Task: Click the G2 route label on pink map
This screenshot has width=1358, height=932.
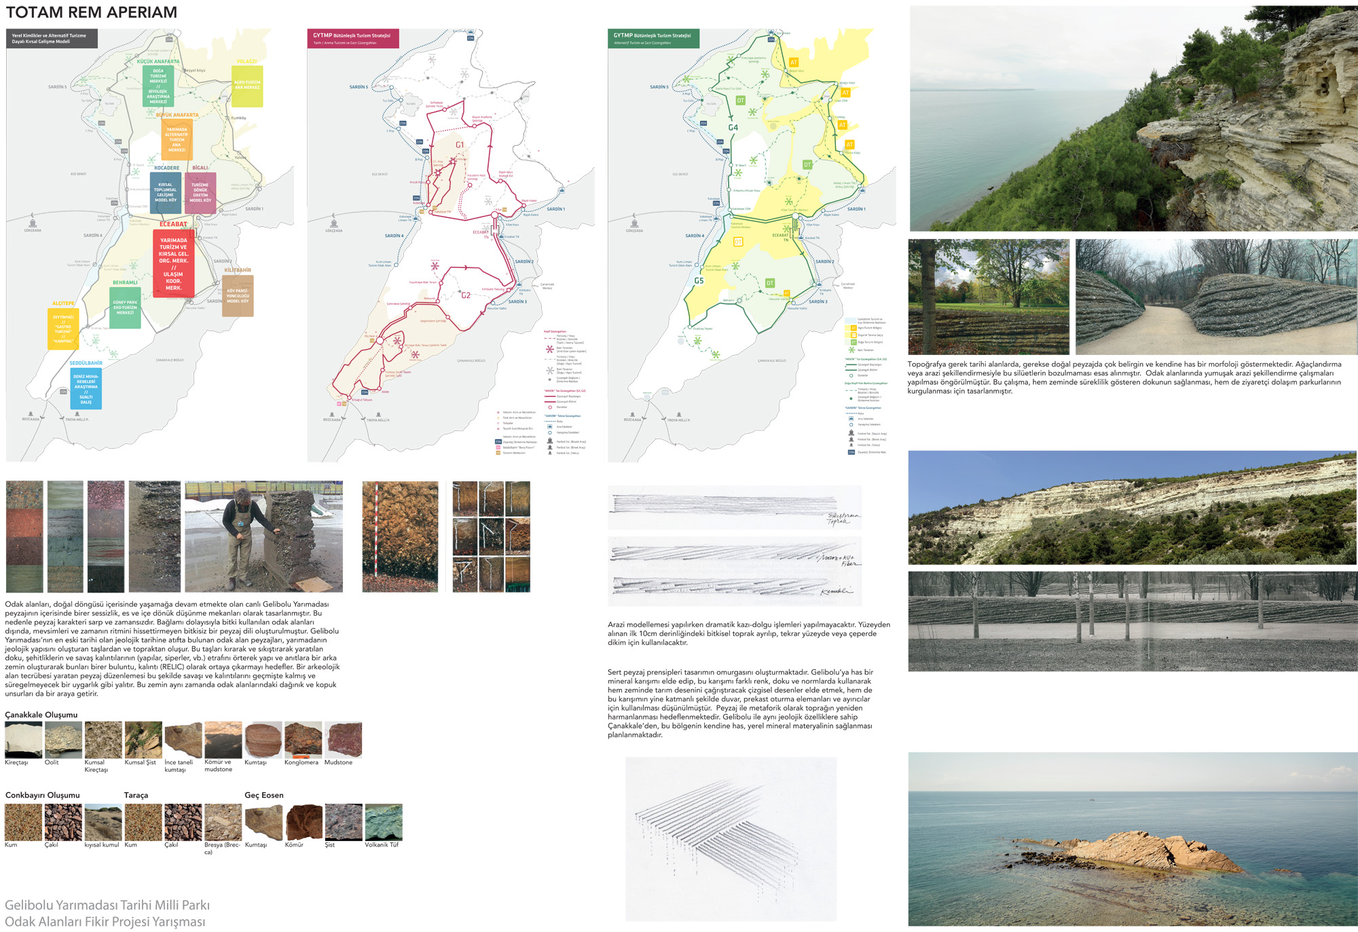Action: [x=466, y=295]
